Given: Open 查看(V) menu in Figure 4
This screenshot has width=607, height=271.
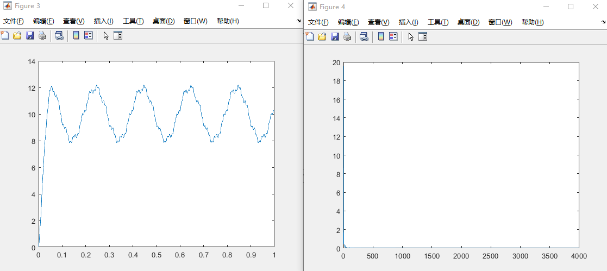Looking at the screenshot, I should [379, 22].
